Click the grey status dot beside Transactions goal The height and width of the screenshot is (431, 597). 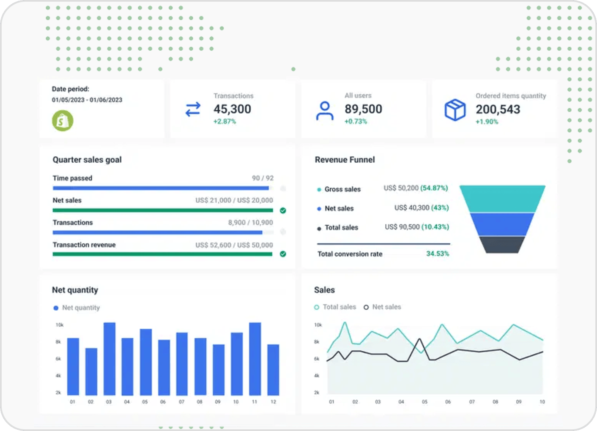tap(283, 232)
